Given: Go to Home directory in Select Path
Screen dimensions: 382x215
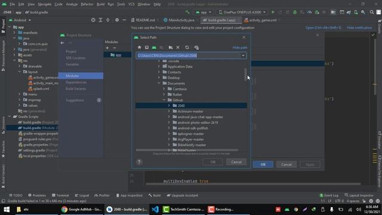Looking at the screenshot, I should [139, 48].
